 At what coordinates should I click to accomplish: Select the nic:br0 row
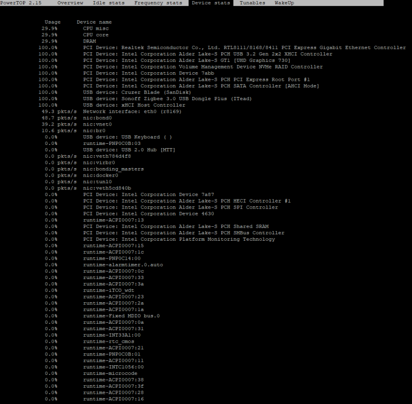(x=73, y=131)
